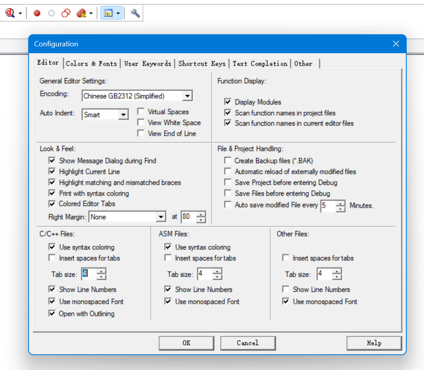Click the Cancel button
Image resolution: width=424 pixels, height=370 pixels.
coord(248,343)
